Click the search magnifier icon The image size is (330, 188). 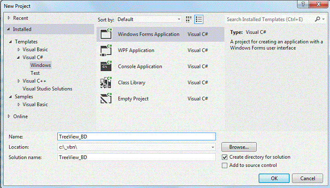317,19
